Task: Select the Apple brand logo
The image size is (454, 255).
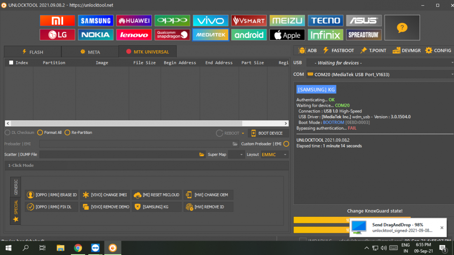Action: tap(287, 35)
